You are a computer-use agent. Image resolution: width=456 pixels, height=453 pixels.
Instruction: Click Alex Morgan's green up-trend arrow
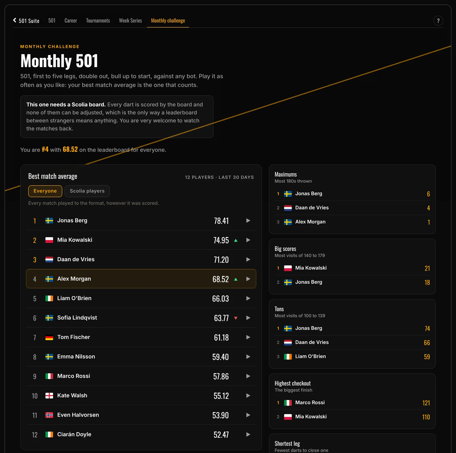pyautogui.click(x=236, y=279)
